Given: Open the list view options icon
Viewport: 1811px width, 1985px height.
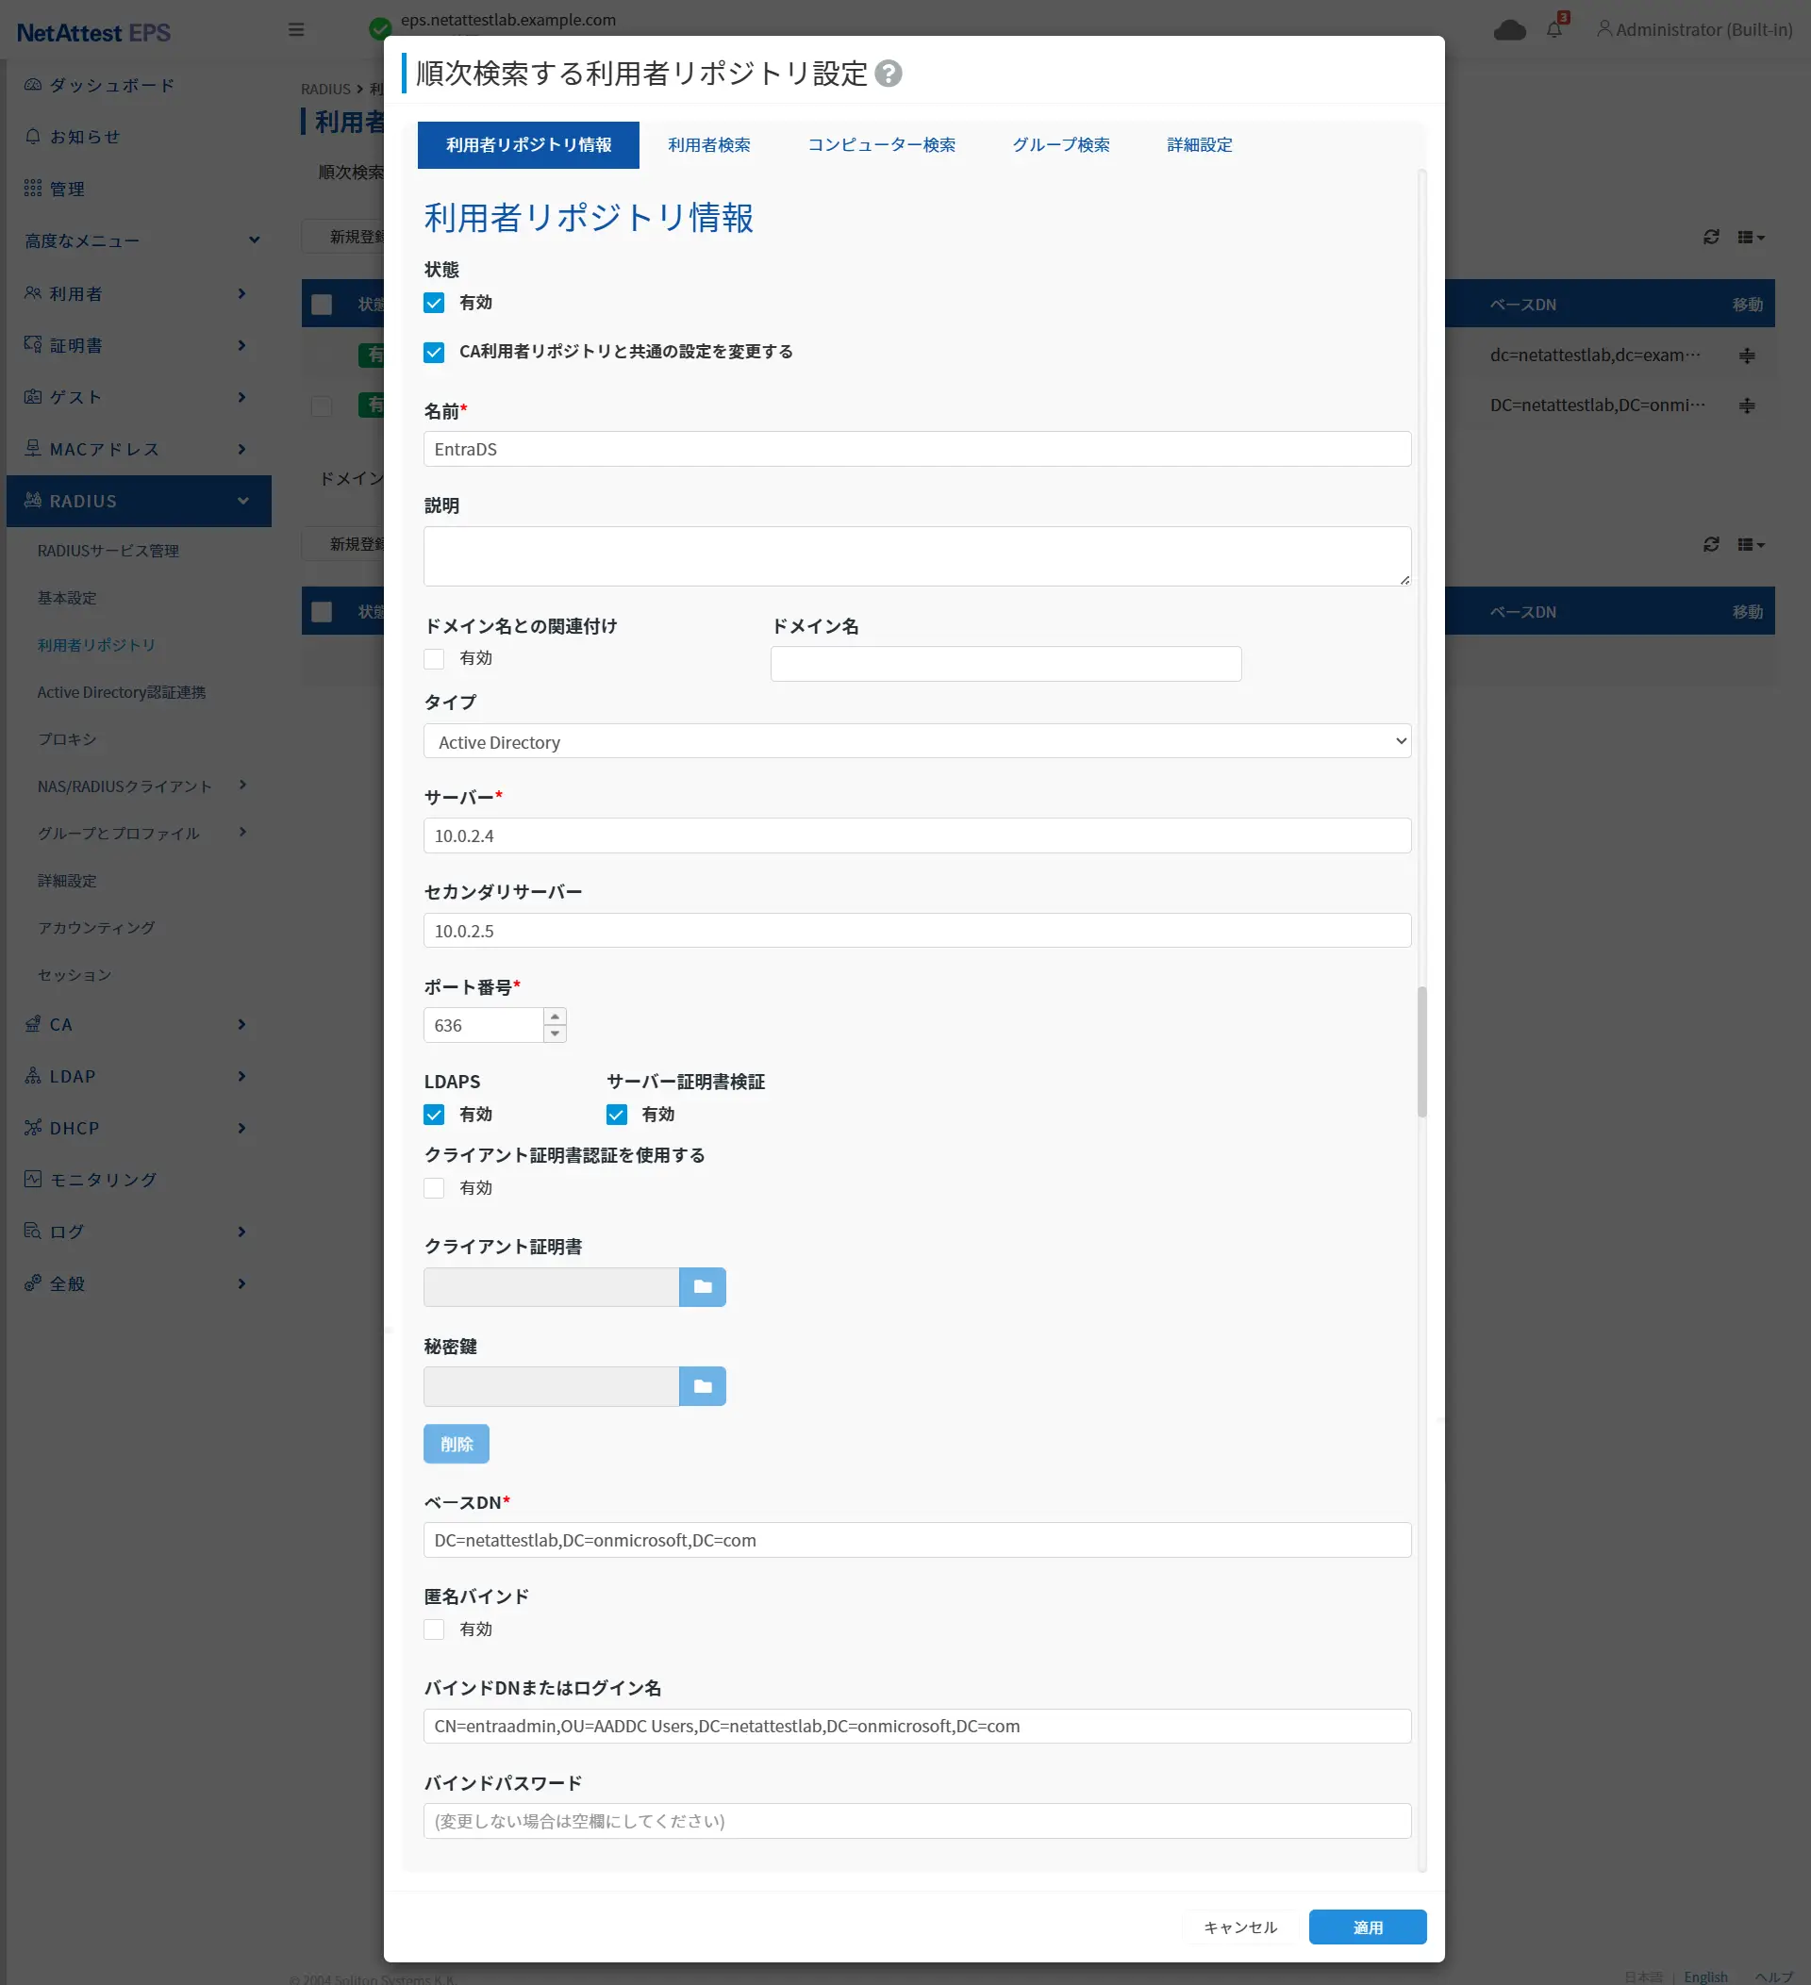Looking at the screenshot, I should coord(1750,238).
